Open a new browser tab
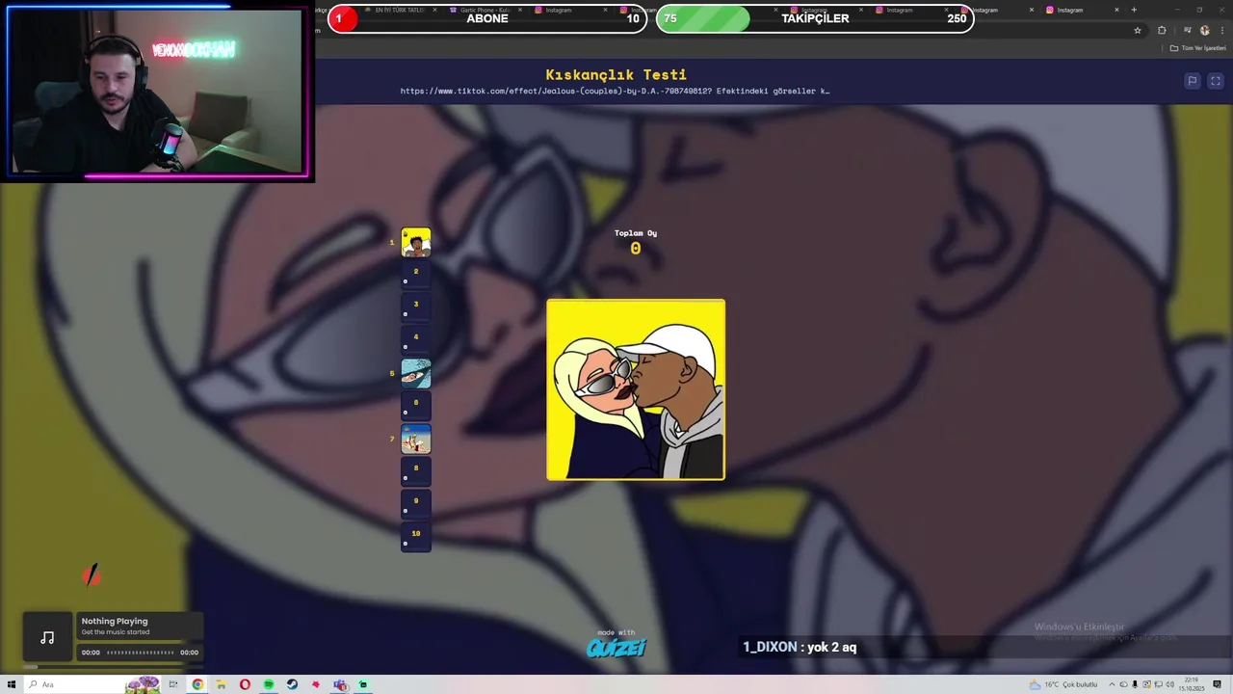 1134,10
